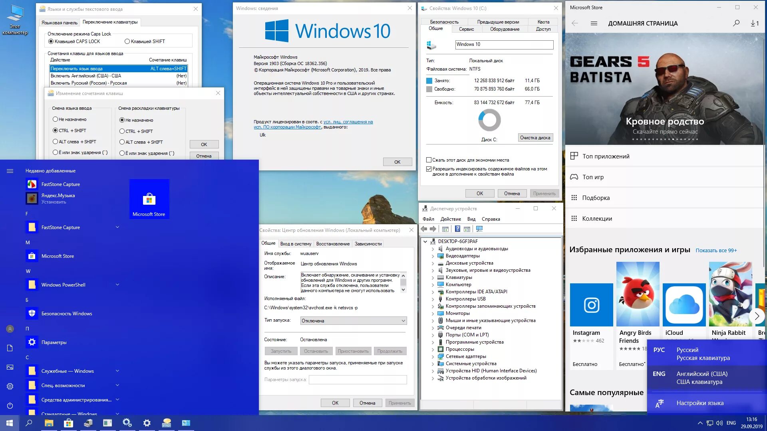Viewport: 767px width, 431px height.
Task: Click the network icon in system tray
Action: tap(710, 423)
